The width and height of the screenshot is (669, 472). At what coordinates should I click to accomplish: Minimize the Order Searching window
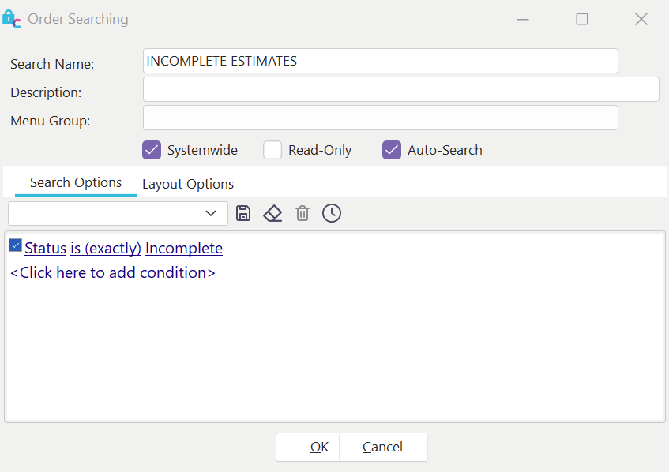click(523, 19)
